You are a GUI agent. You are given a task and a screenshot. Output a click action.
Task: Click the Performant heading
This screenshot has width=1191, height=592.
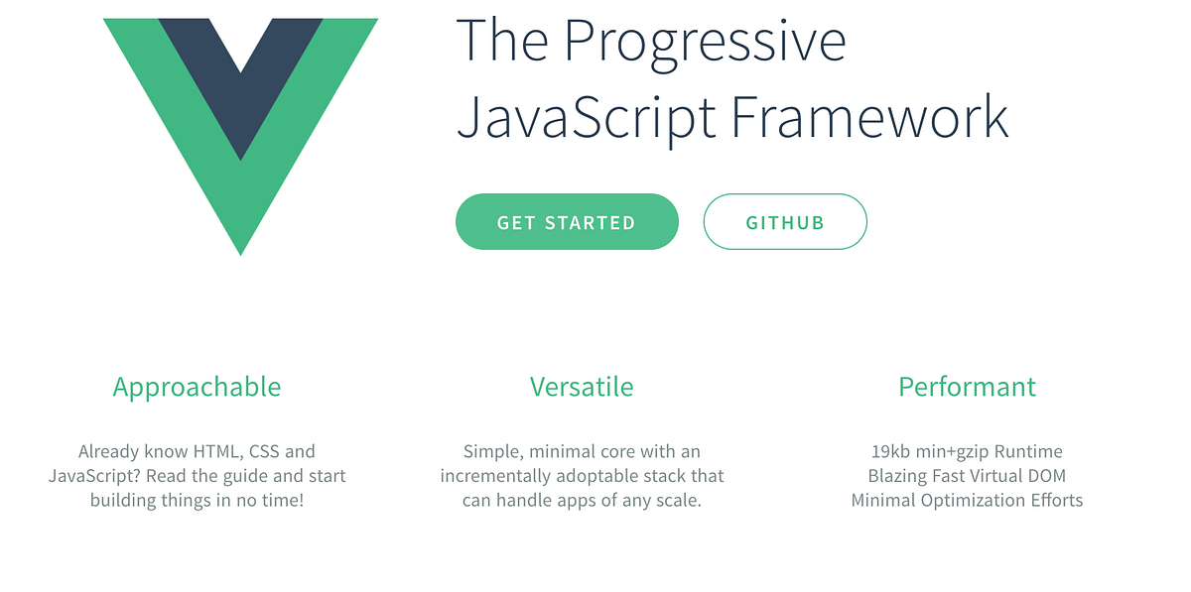(968, 387)
